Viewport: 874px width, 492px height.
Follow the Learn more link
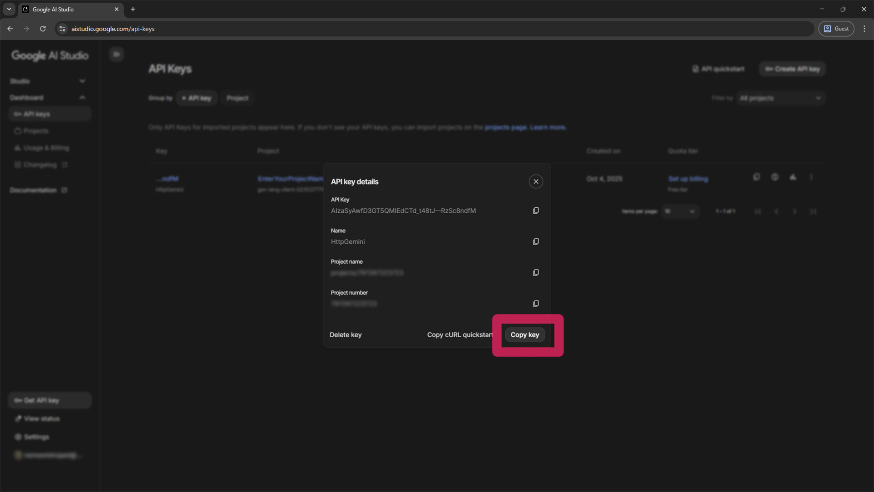coord(548,128)
